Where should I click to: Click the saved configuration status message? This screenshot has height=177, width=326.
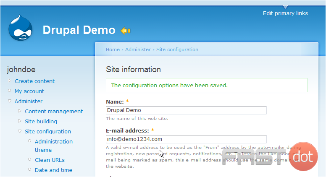pos(207,85)
